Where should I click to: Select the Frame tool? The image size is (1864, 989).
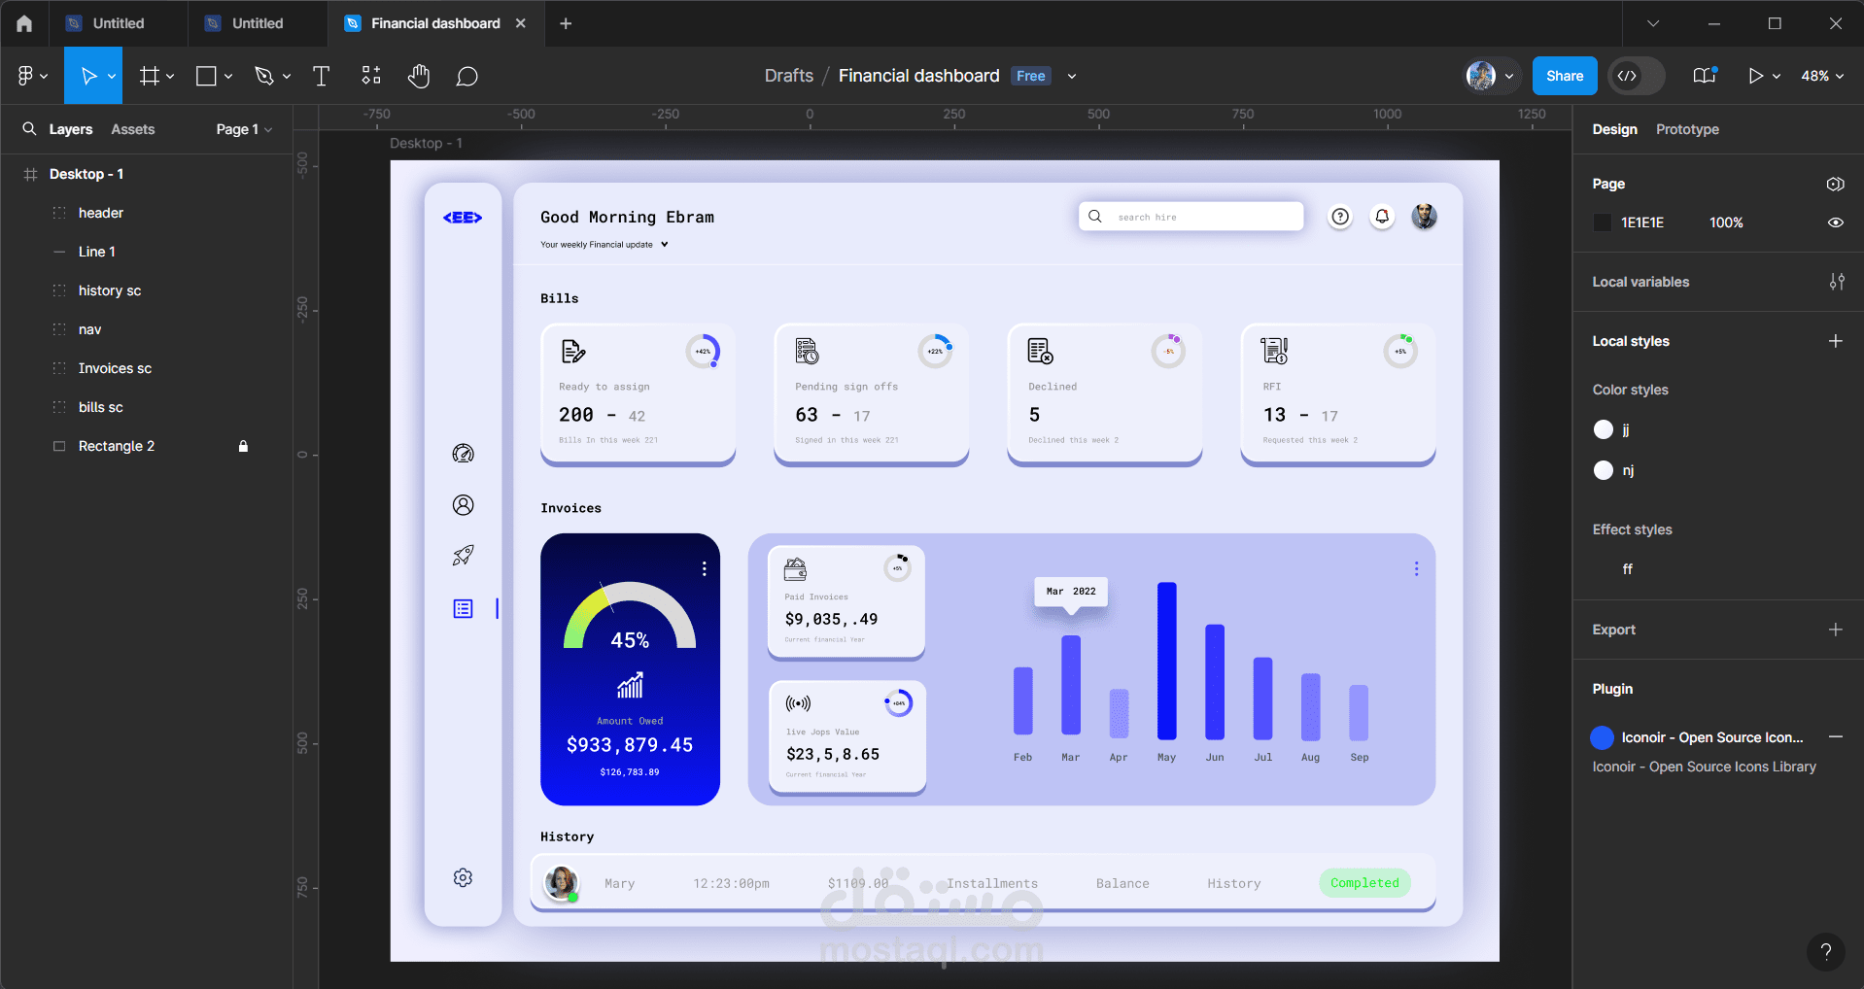click(149, 76)
